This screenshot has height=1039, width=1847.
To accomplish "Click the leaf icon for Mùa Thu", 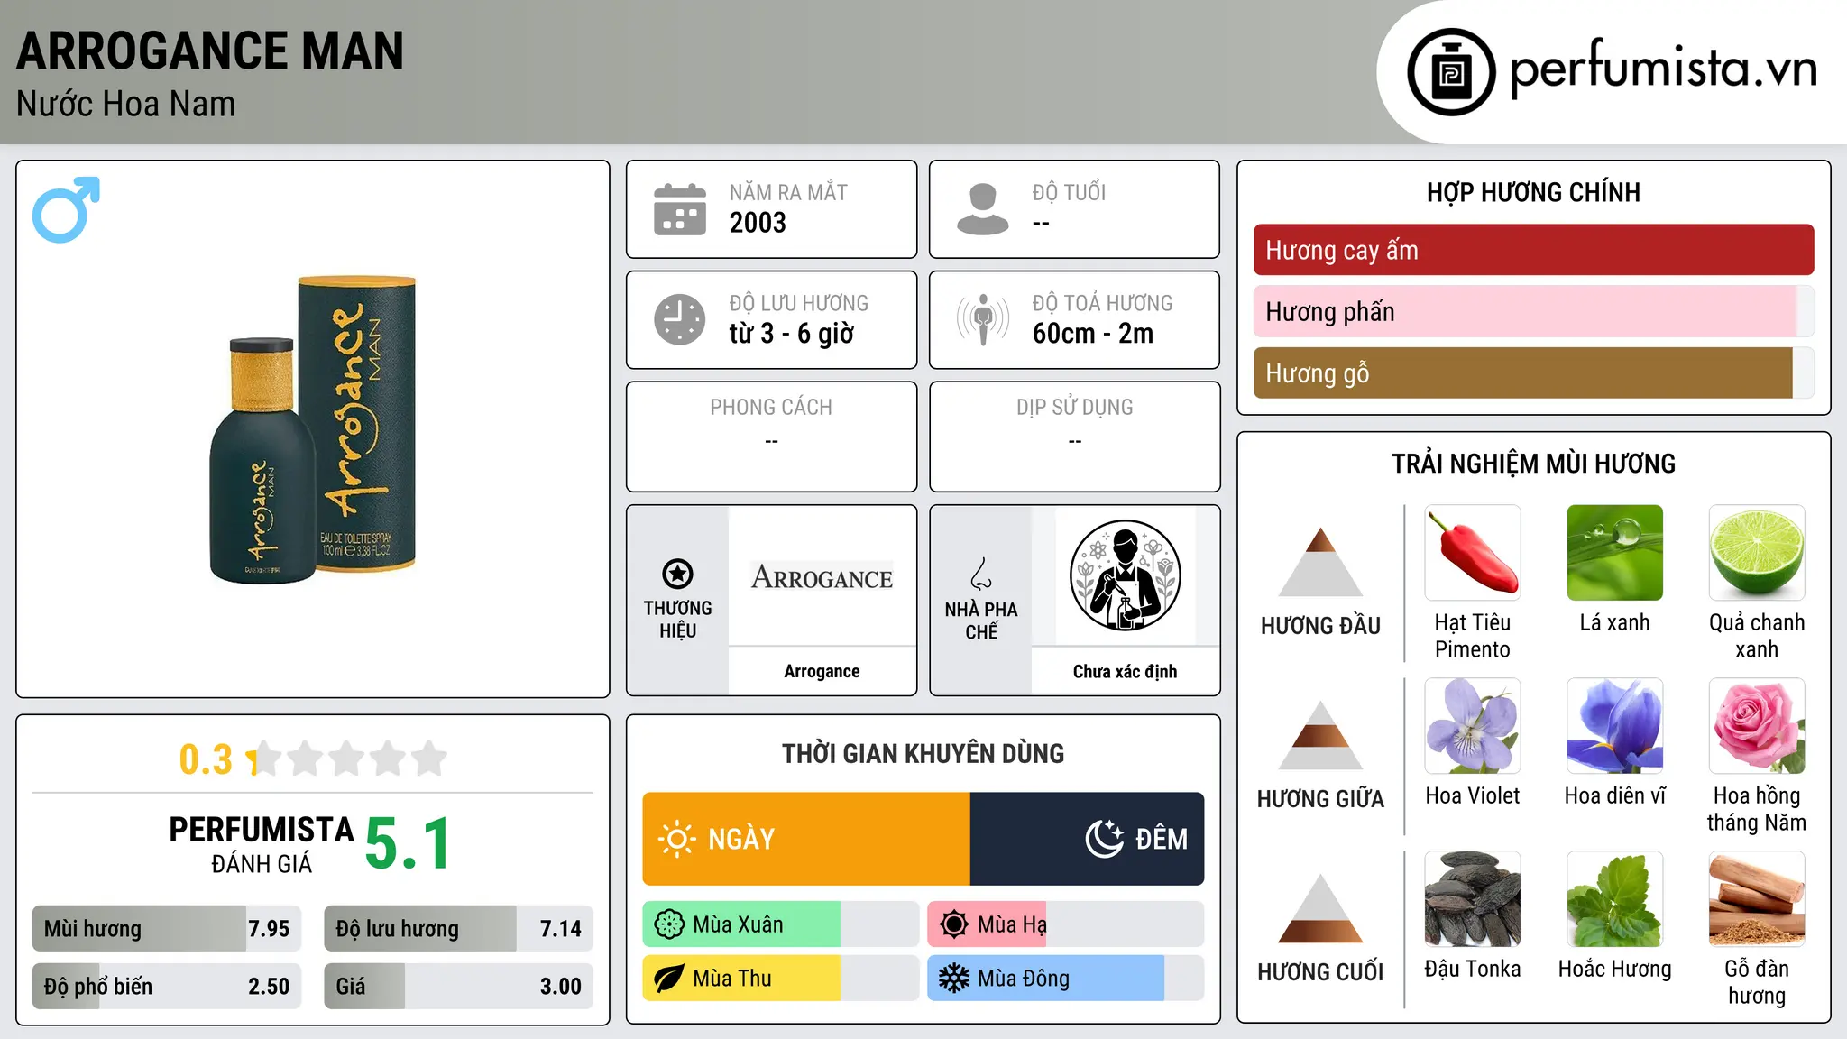I will [669, 979].
